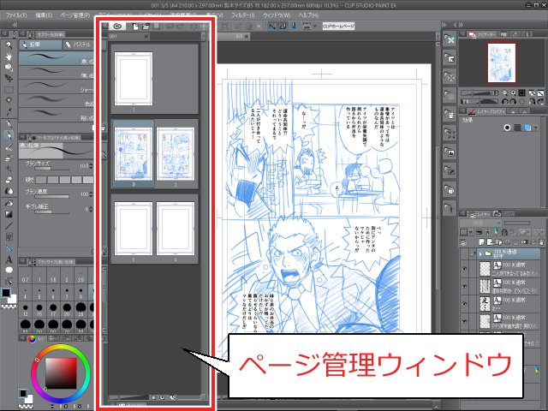
Task: Select the Fill bucket tool
Action: pos(9,203)
